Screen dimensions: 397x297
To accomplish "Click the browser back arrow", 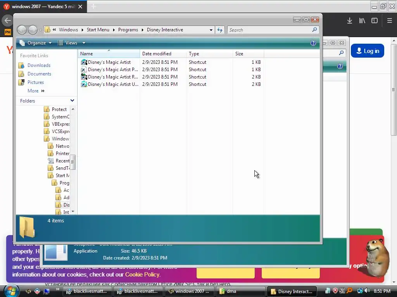I will pyautogui.click(x=7, y=20).
